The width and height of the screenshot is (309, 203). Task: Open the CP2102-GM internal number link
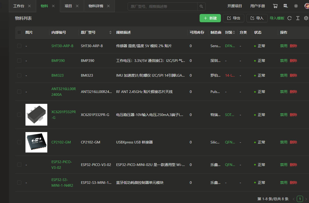point(61,142)
